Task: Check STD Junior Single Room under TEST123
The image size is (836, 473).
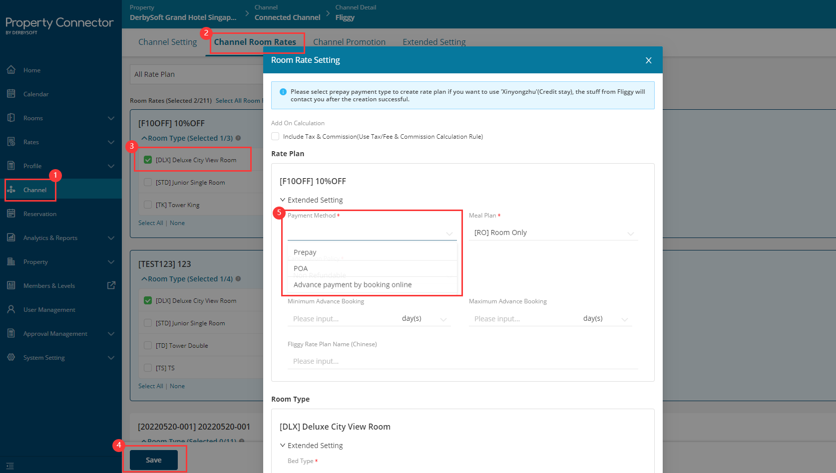Action: (x=148, y=323)
